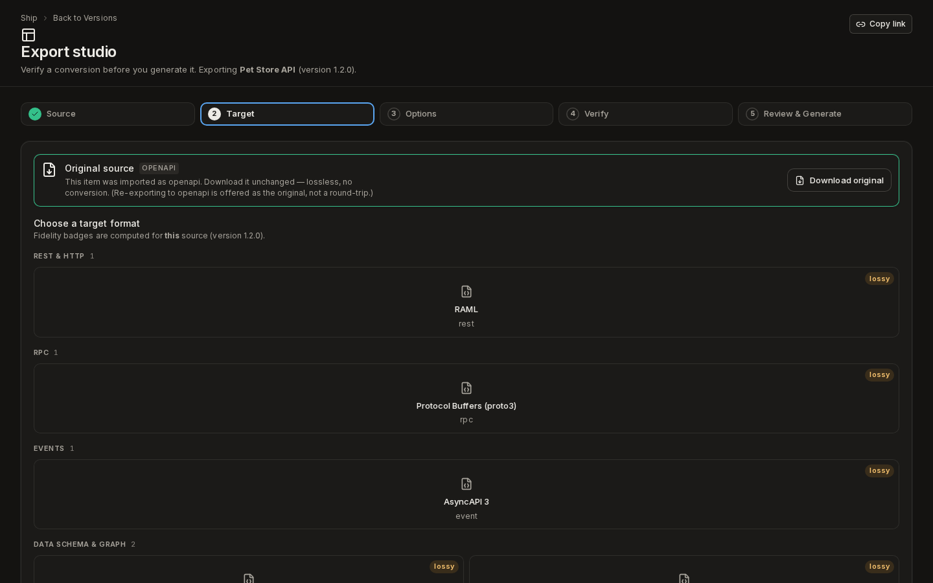
Task: Click the Original source file-download icon
Action: pos(49,170)
